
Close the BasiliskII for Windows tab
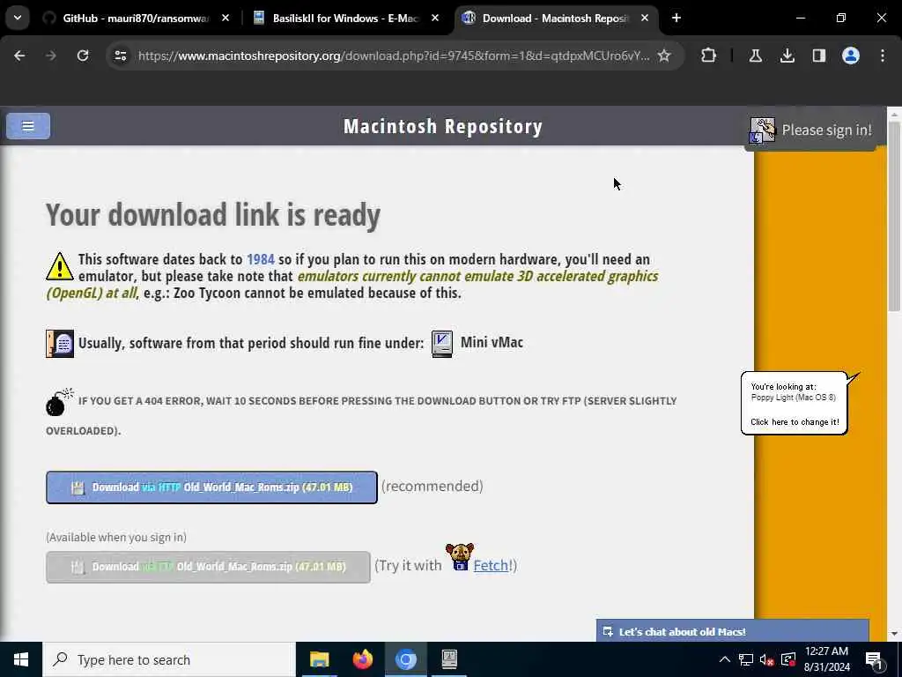(435, 19)
